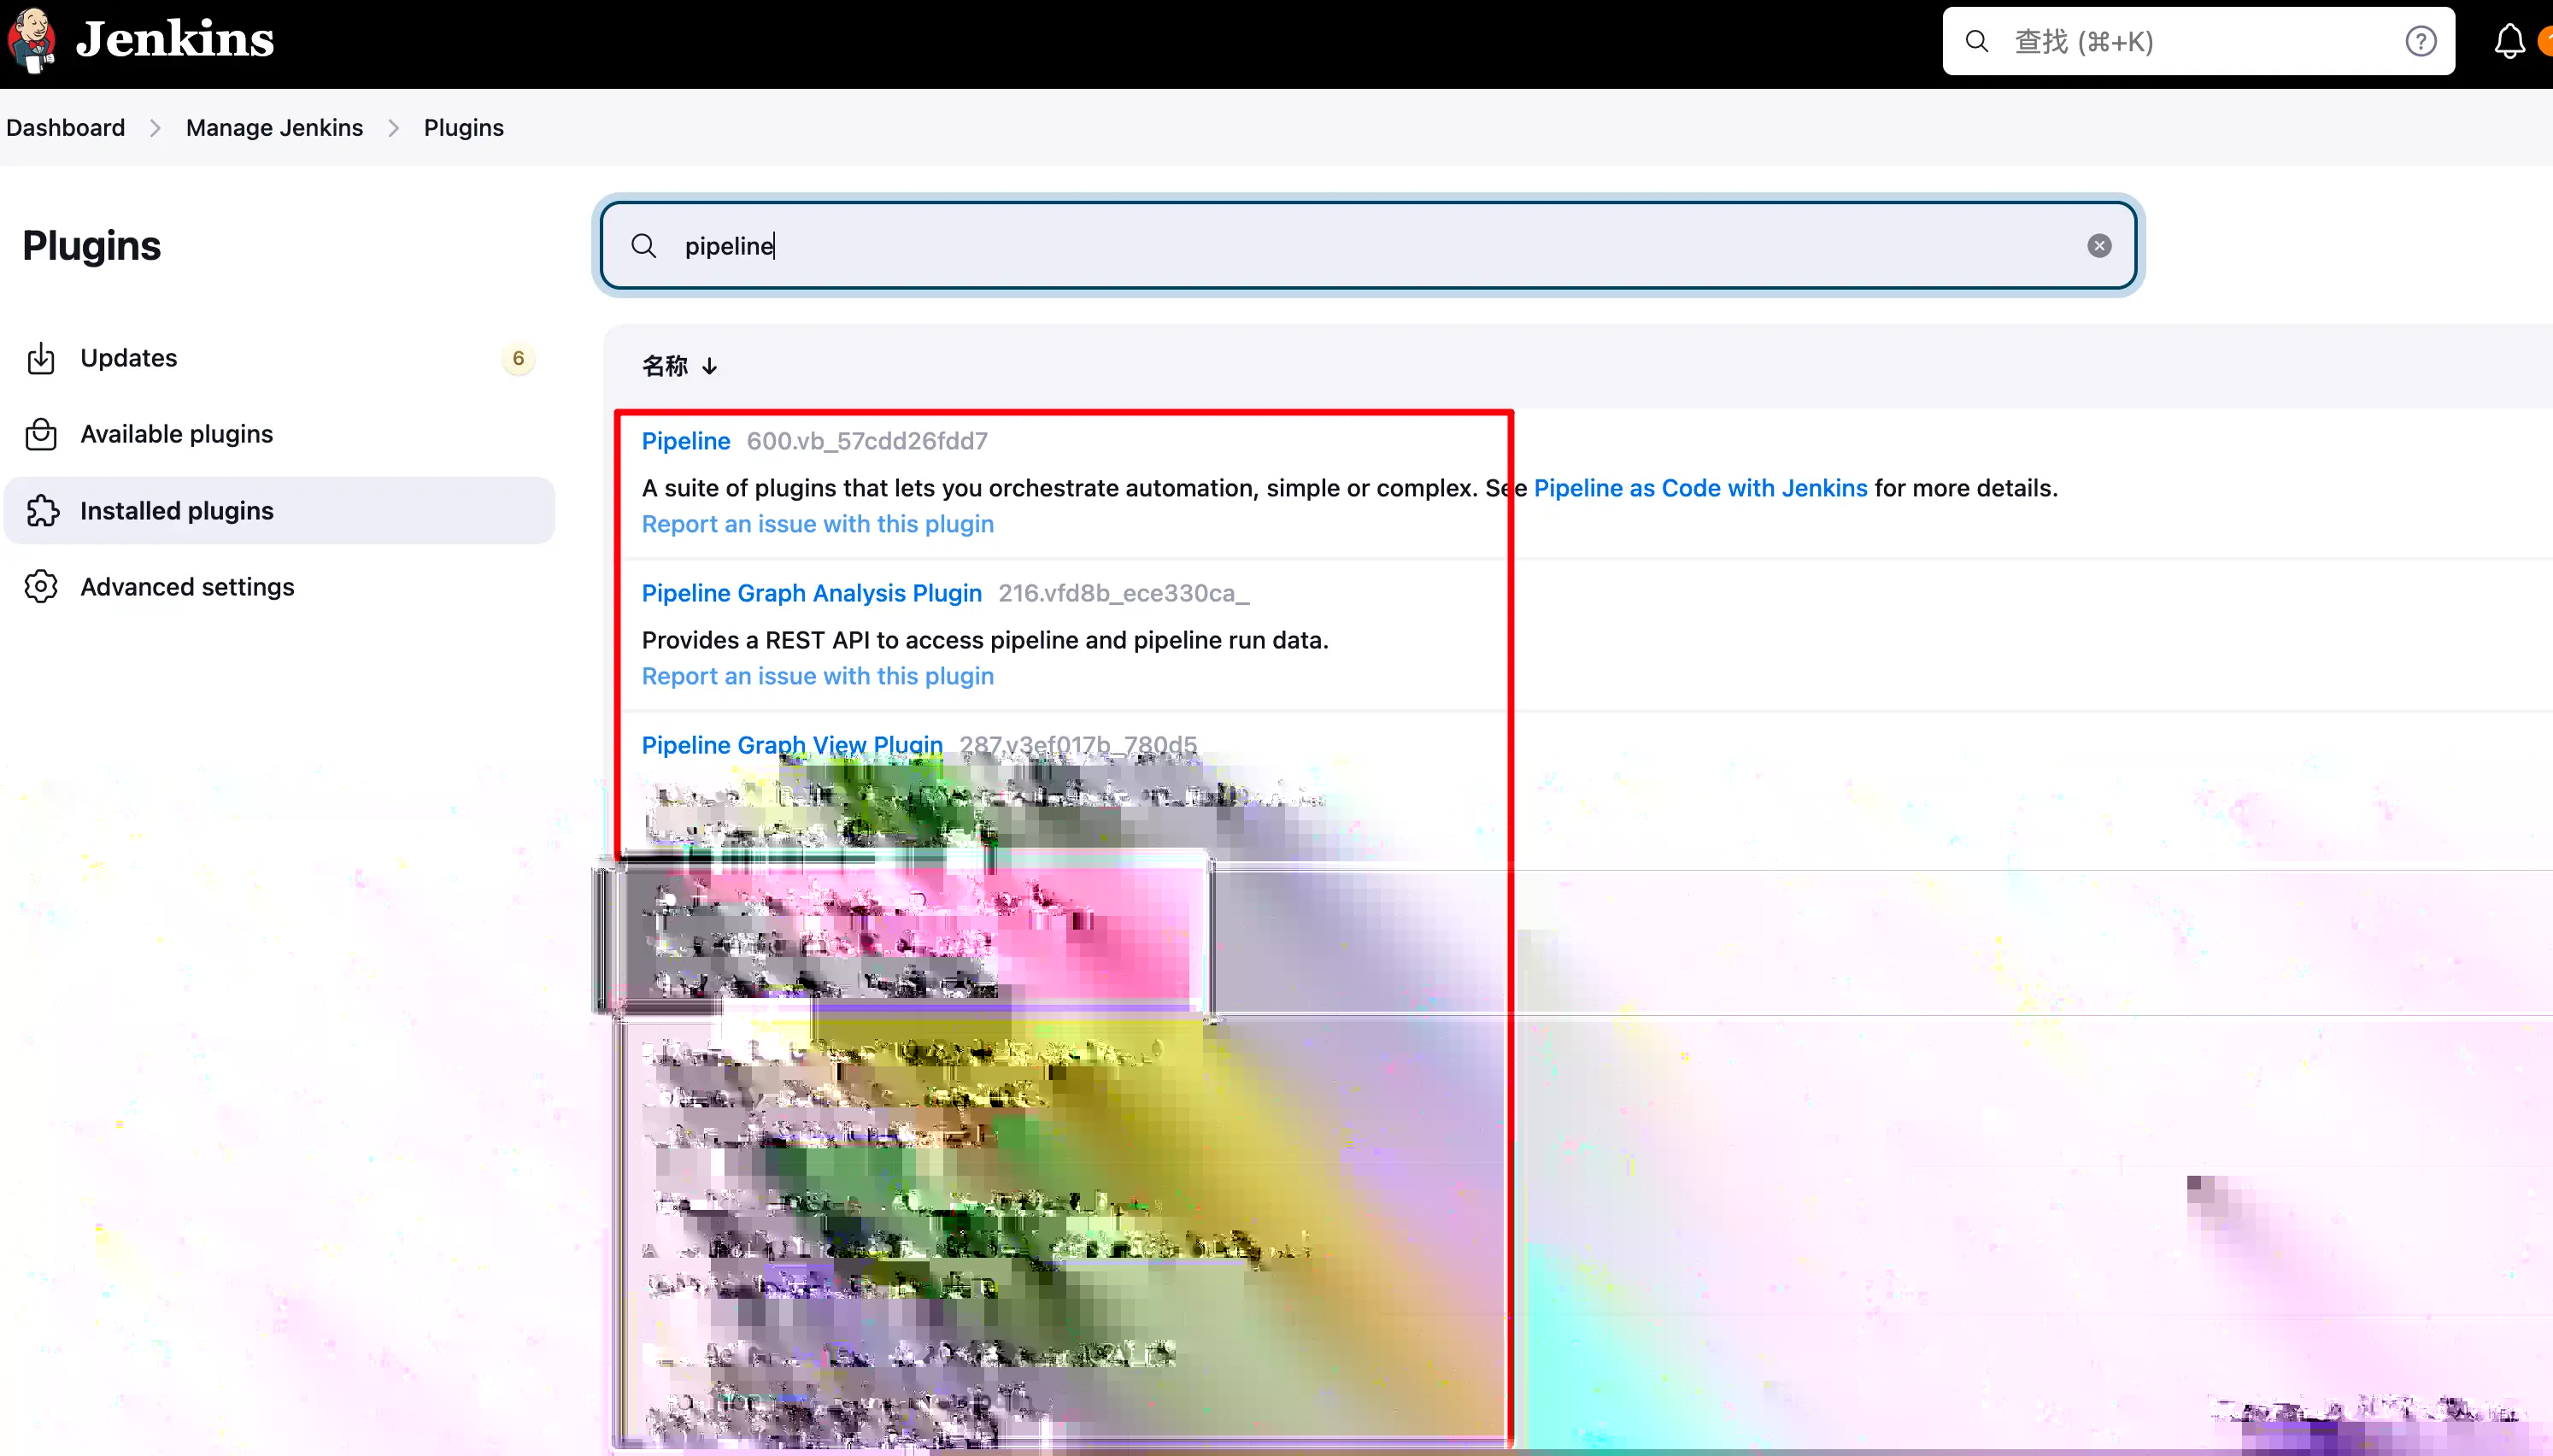Click the header search magnifier icon

coord(1976,41)
